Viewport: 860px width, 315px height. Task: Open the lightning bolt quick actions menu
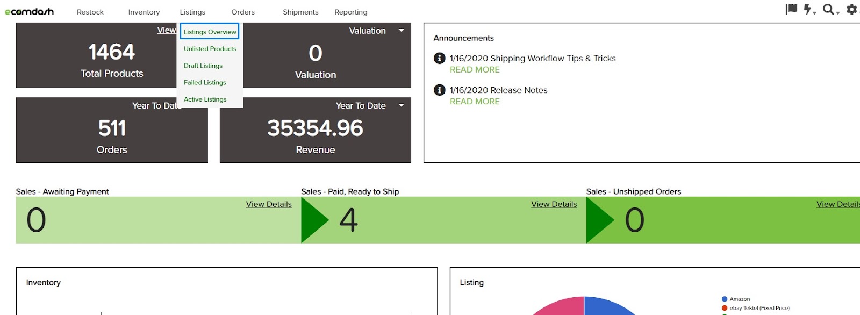pyautogui.click(x=808, y=9)
